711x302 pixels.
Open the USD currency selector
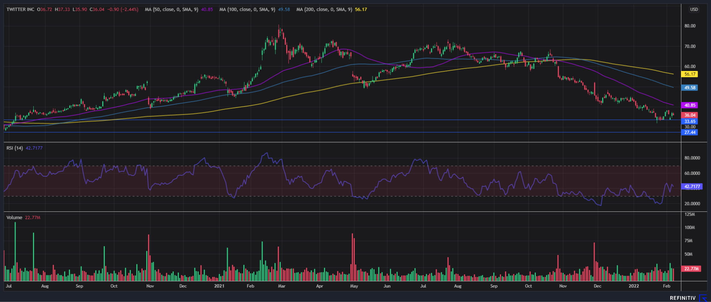[694, 9]
